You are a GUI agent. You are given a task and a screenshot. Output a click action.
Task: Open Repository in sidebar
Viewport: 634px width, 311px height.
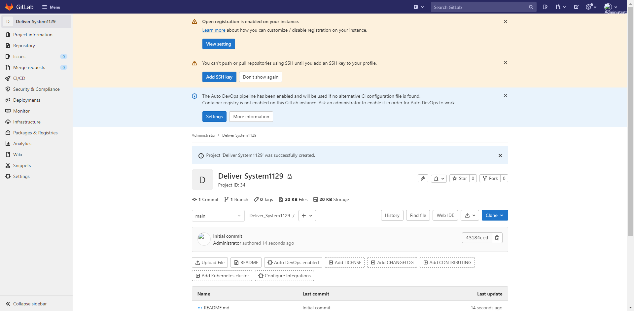click(36, 46)
